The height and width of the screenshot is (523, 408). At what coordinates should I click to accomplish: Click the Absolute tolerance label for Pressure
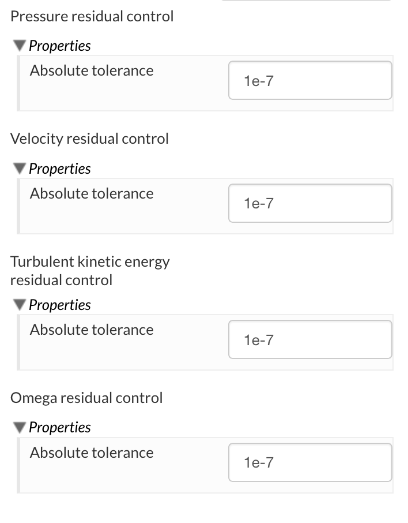coord(92,70)
